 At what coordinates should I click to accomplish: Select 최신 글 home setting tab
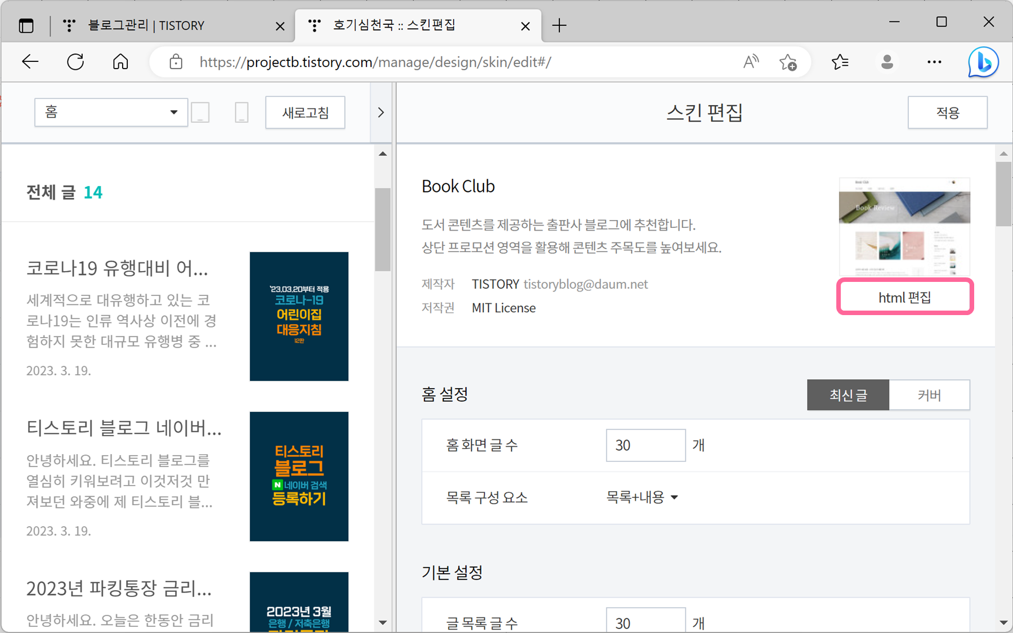pyautogui.click(x=848, y=395)
